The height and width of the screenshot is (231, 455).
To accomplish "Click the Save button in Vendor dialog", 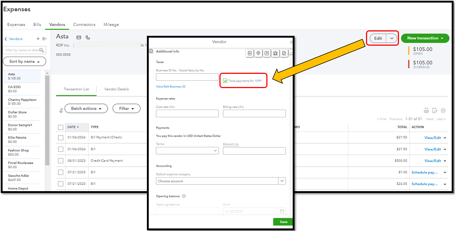I will click(283, 222).
